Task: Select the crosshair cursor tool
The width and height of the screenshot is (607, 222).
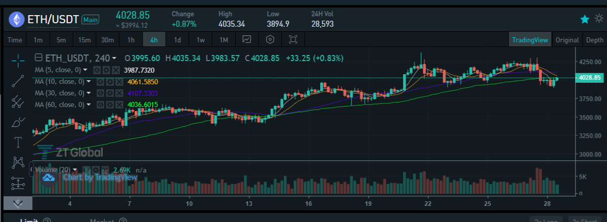Action: tap(19, 60)
